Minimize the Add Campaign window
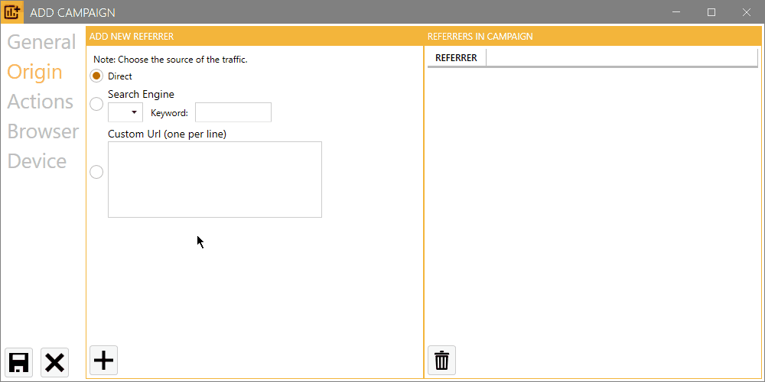Screen dimensions: 765x382 675,12
